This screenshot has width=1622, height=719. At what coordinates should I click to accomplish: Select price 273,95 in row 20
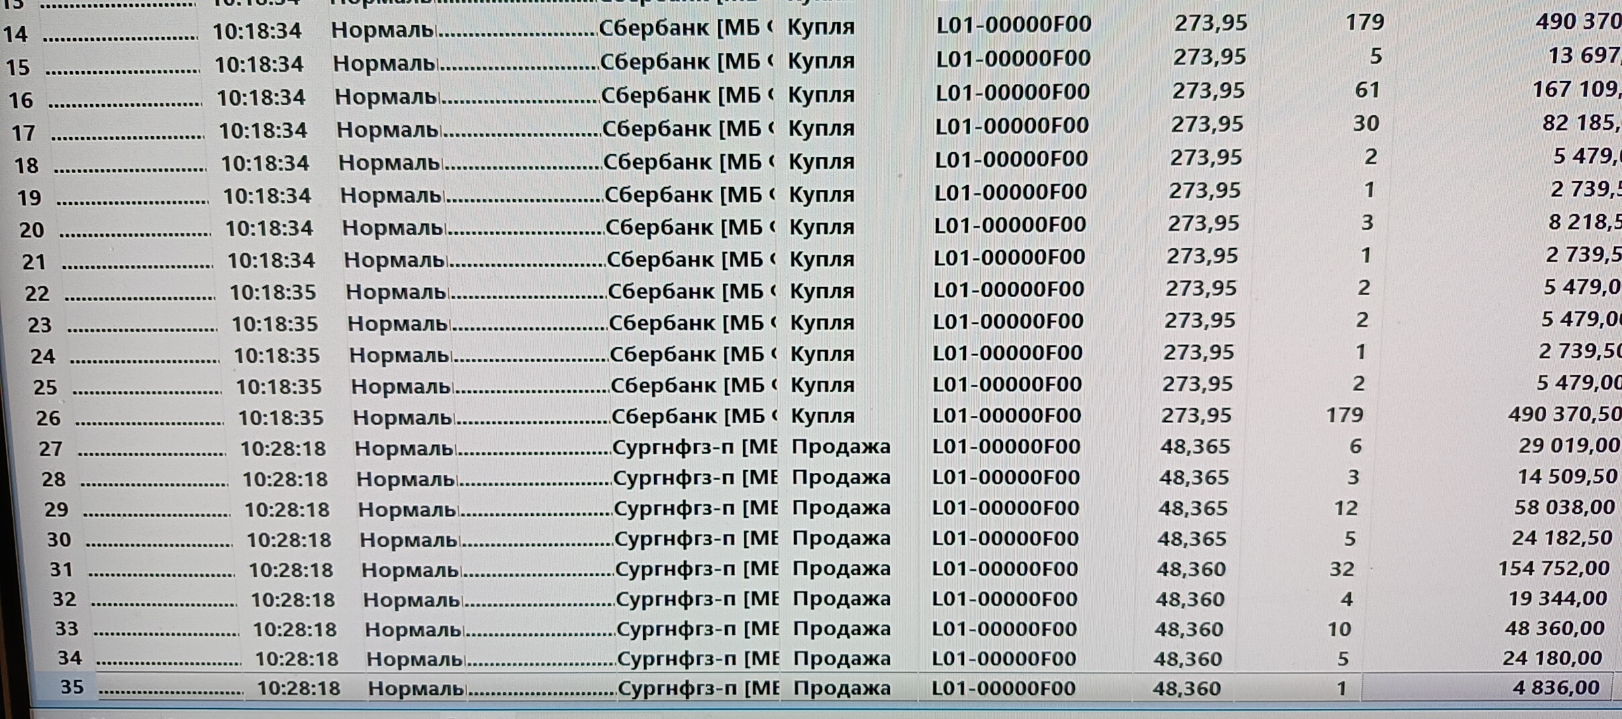click(1204, 223)
